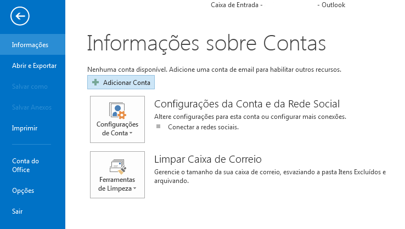This screenshot has height=229, width=405.
Task: Click the Salvar Anexos sidebar entry
Action: click(32, 107)
